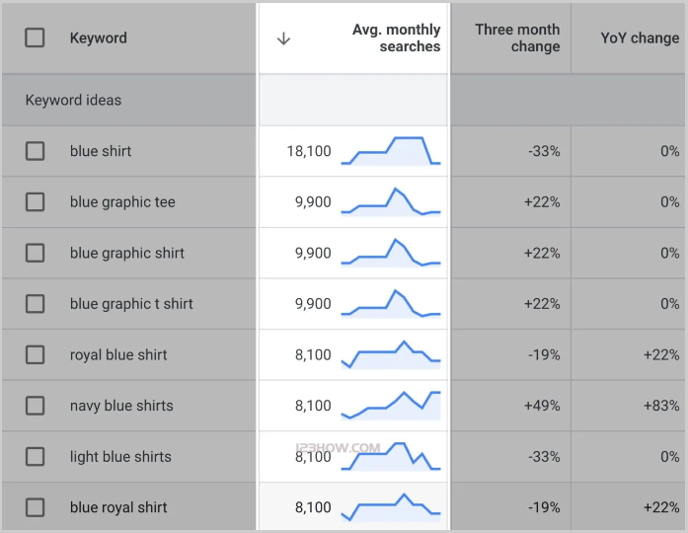
Task: Click the light blue shirts trend sparkline
Action: [x=391, y=456]
